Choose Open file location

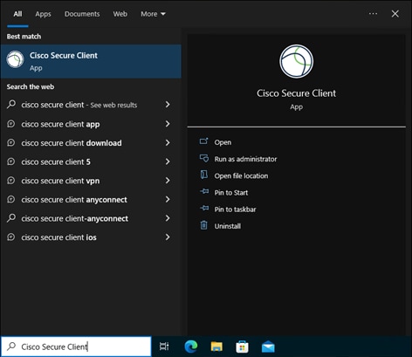241,175
